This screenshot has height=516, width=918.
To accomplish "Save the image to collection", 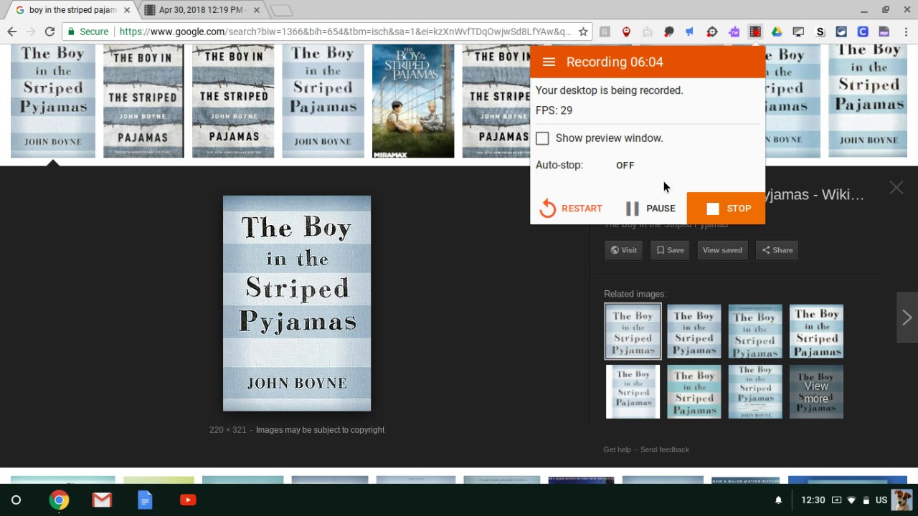I will click(670, 250).
